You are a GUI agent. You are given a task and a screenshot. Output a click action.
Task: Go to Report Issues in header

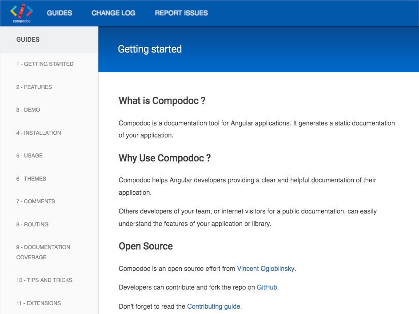pos(181,13)
